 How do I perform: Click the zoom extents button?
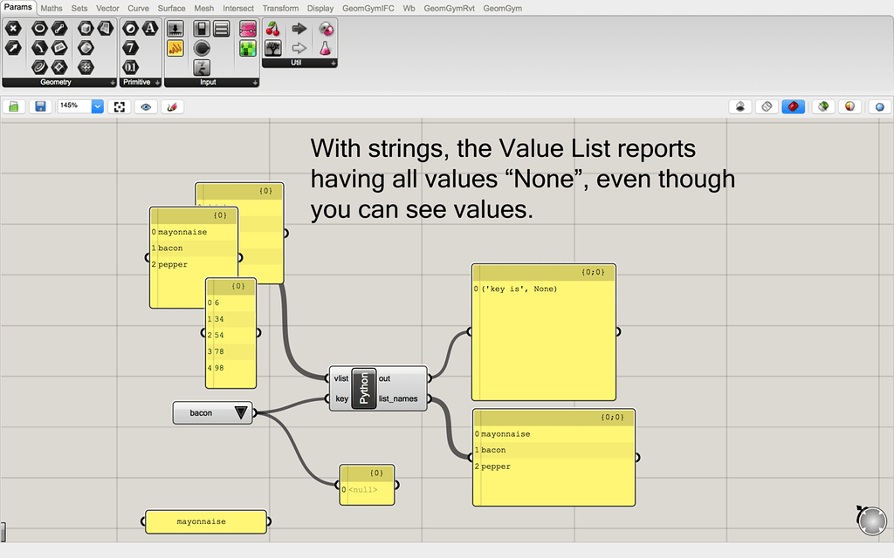[118, 105]
